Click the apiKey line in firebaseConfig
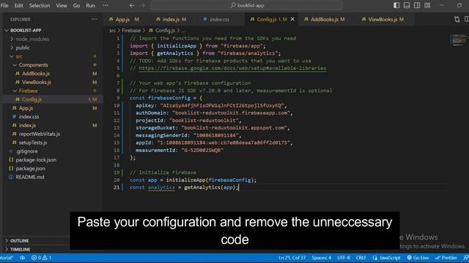Image resolution: width=469 pixels, height=263 pixels. [x=211, y=105]
